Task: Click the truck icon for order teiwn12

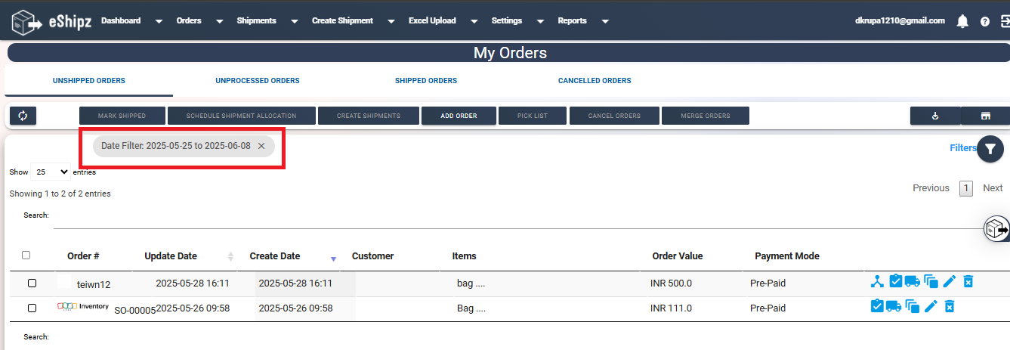Action: [912, 281]
